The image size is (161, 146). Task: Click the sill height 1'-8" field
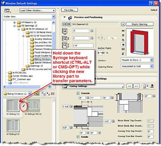[83, 46]
